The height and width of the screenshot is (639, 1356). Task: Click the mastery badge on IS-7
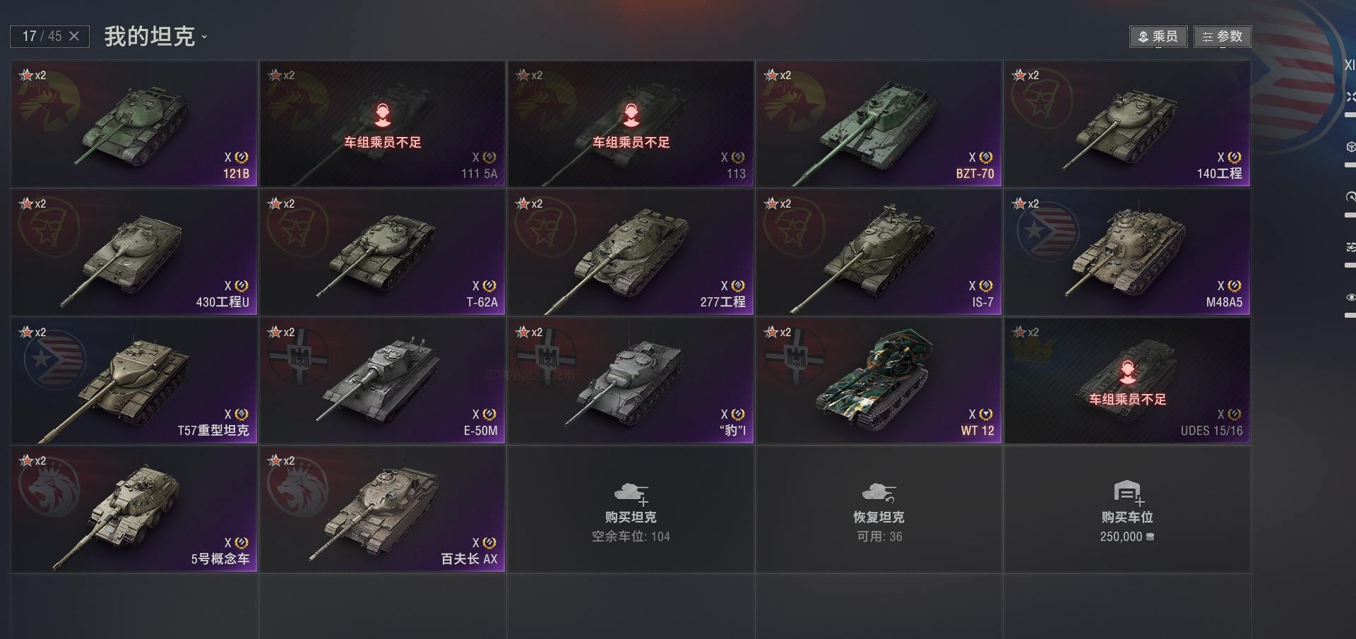pos(986,285)
